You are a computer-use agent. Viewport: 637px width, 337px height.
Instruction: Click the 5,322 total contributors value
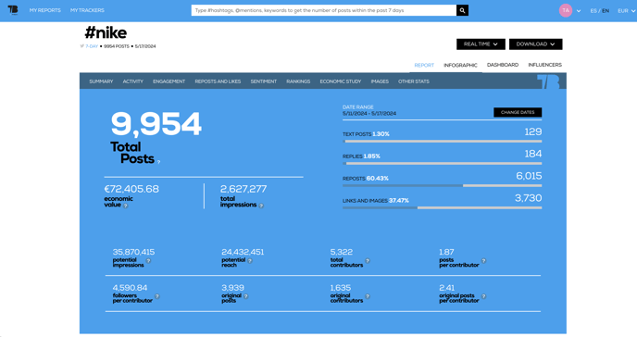(342, 252)
